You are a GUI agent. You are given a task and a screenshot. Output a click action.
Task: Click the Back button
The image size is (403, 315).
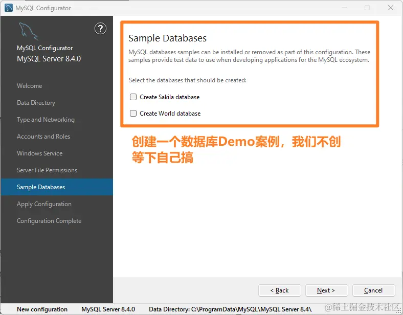[x=280, y=290]
